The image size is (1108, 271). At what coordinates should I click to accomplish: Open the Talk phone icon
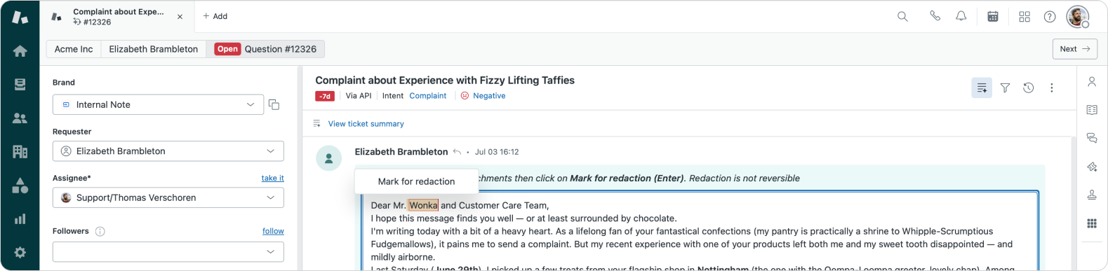pyautogui.click(x=935, y=16)
